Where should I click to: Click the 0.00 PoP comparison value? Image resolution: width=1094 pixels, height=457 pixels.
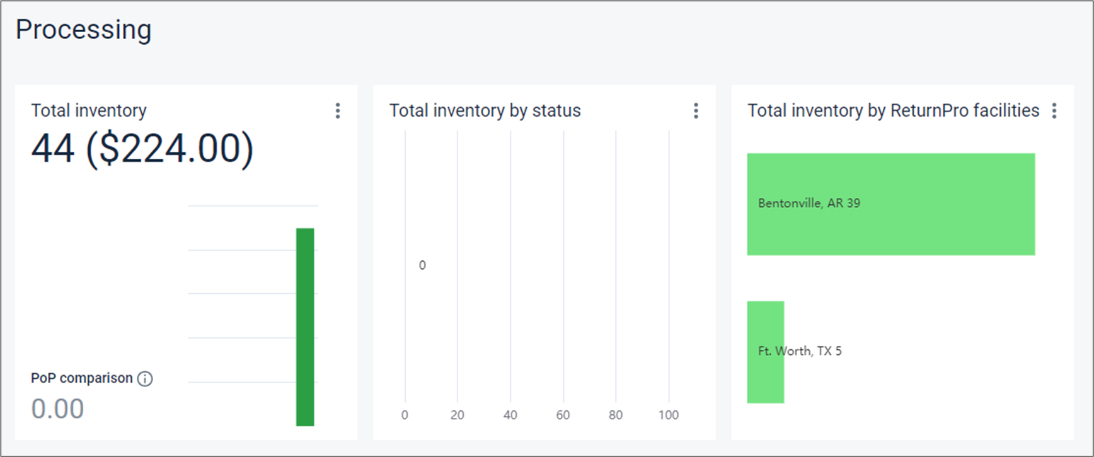[x=57, y=409]
